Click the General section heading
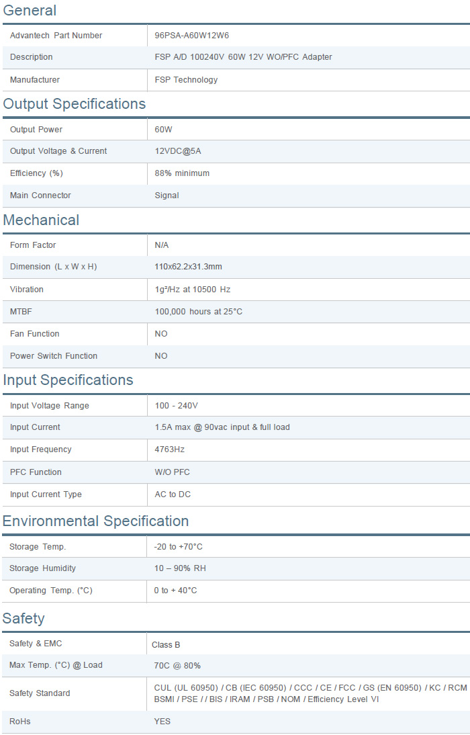470x735 pixels. (30, 11)
